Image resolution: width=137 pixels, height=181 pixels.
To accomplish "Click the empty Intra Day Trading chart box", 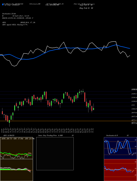I will coord(55,154).
